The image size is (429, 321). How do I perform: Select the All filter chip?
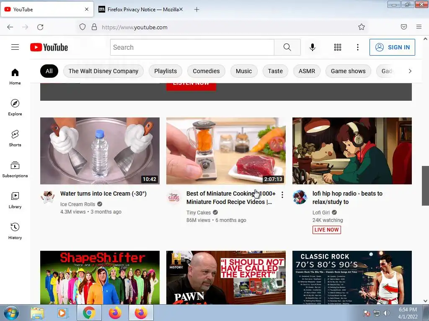49,71
